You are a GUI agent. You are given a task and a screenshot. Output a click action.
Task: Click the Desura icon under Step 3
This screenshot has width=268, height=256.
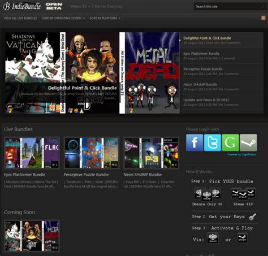click(213, 238)
